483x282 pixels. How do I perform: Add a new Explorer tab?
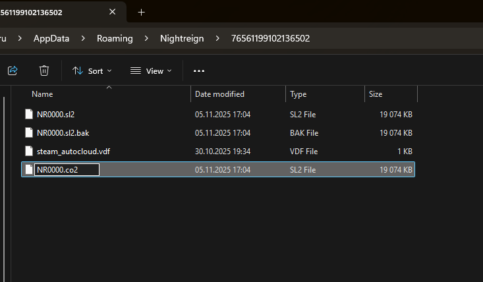(x=141, y=12)
